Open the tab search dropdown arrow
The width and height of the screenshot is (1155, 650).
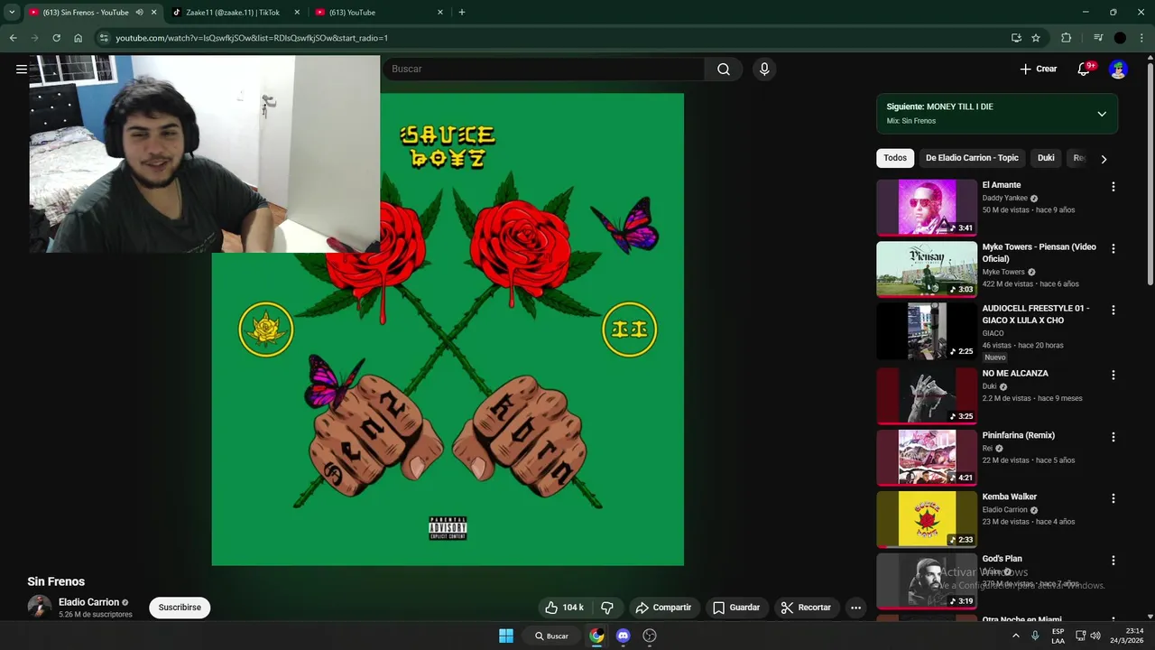[12, 13]
